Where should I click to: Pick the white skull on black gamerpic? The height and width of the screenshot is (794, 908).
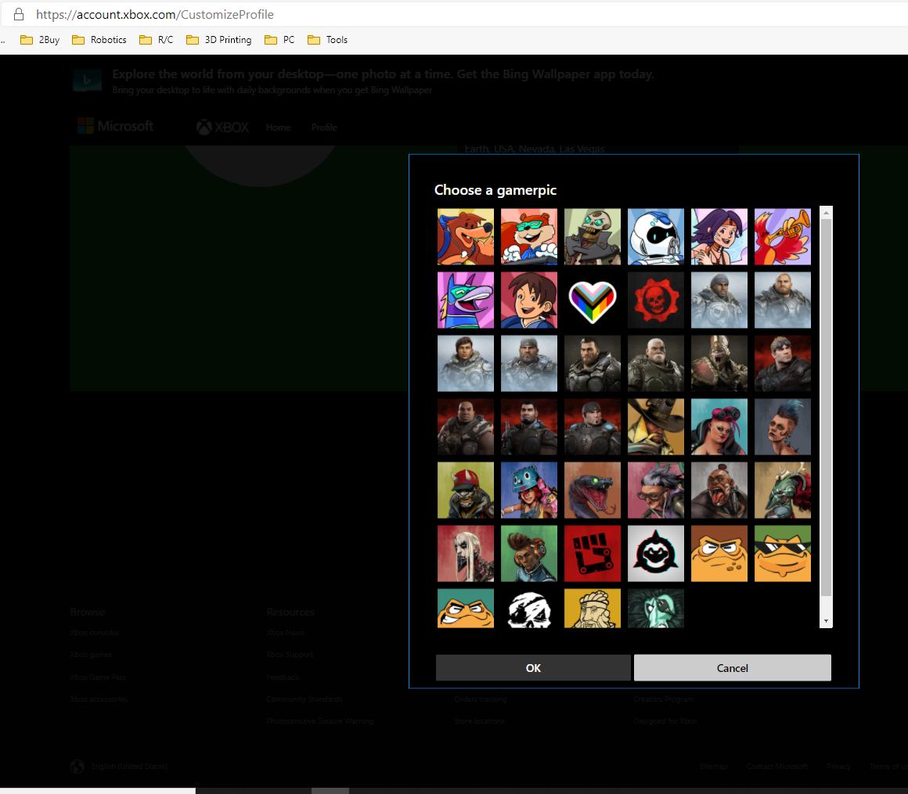tap(528, 609)
